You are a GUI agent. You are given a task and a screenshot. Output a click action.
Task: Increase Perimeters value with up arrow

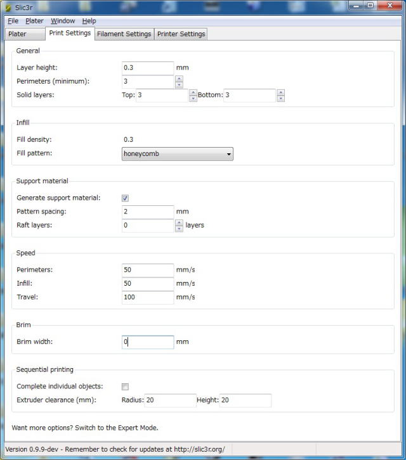(x=179, y=79)
